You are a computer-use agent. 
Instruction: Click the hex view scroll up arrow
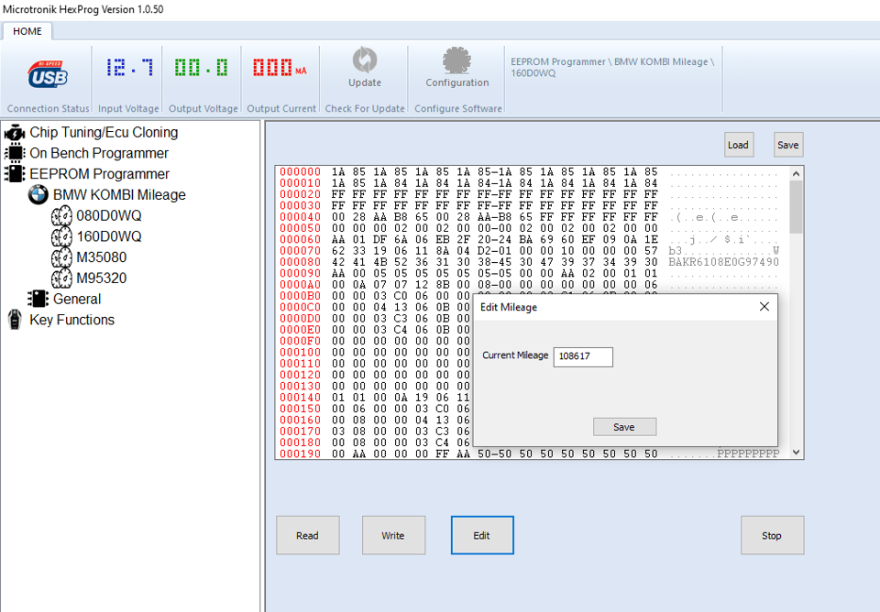pos(796,174)
